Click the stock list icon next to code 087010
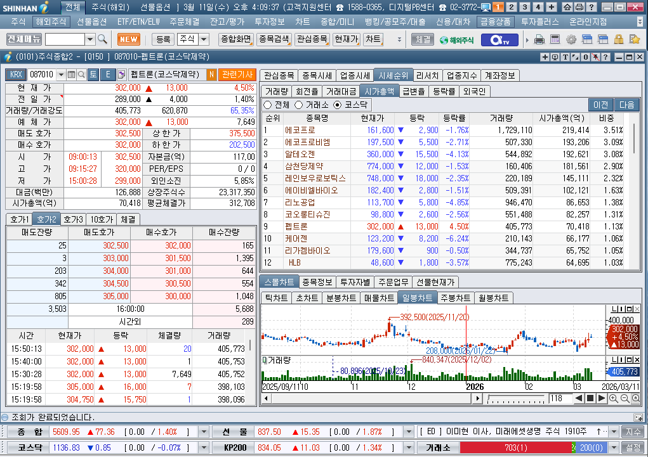The image size is (648, 457). point(71,74)
